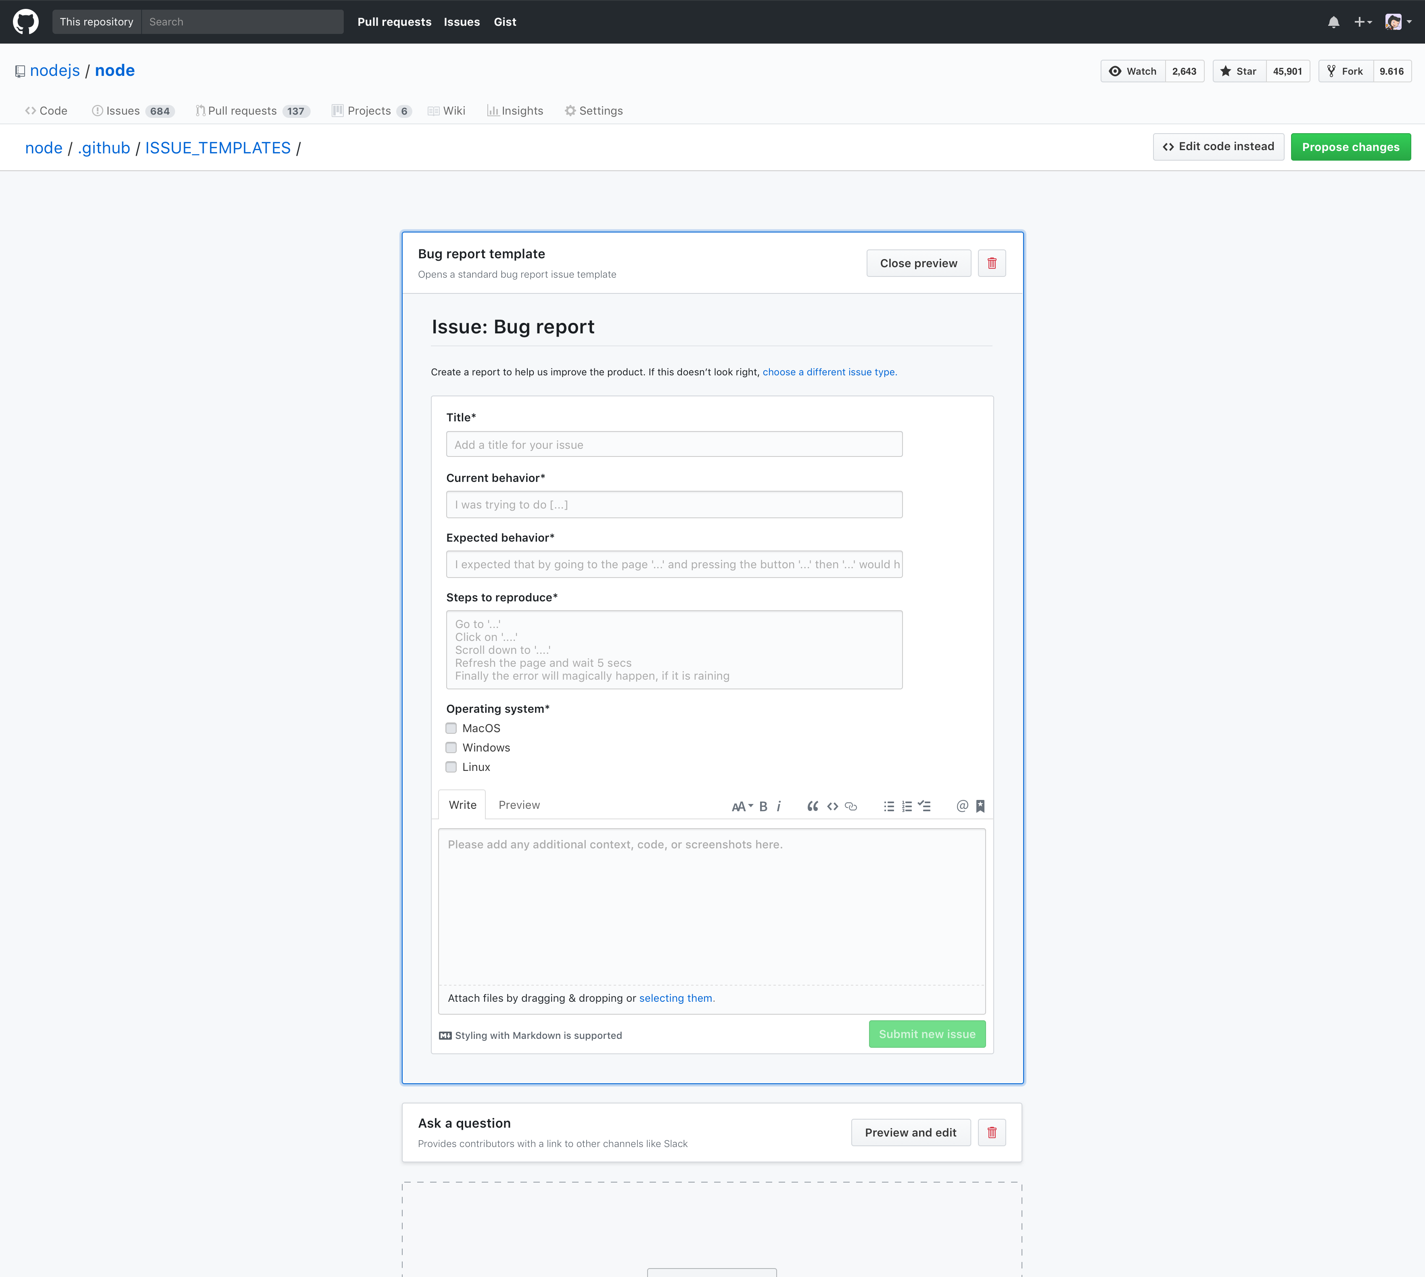Check the MacOS checkbox
Screen dimensions: 1425x1277
pos(451,729)
